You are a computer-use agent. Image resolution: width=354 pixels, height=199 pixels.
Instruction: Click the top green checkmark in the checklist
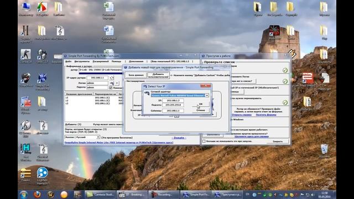(x=285, y=70)
